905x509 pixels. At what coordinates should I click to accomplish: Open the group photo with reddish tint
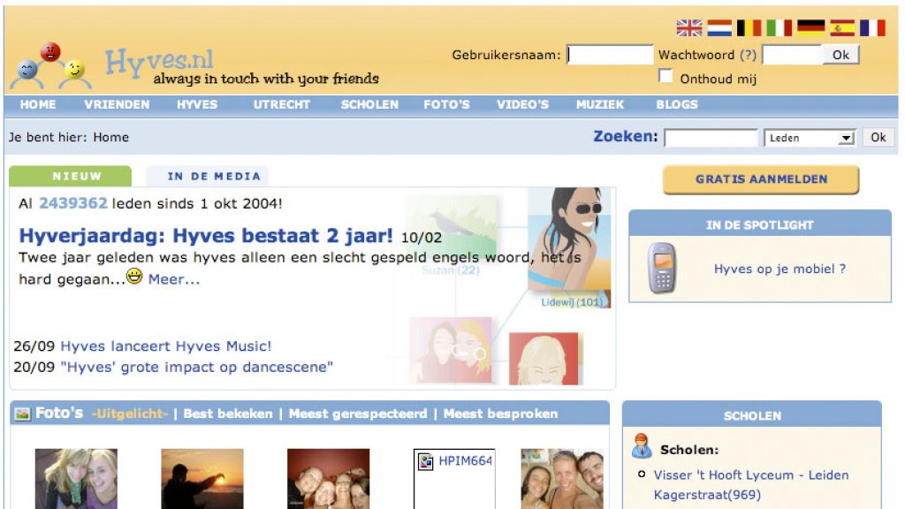pos(329,479)
